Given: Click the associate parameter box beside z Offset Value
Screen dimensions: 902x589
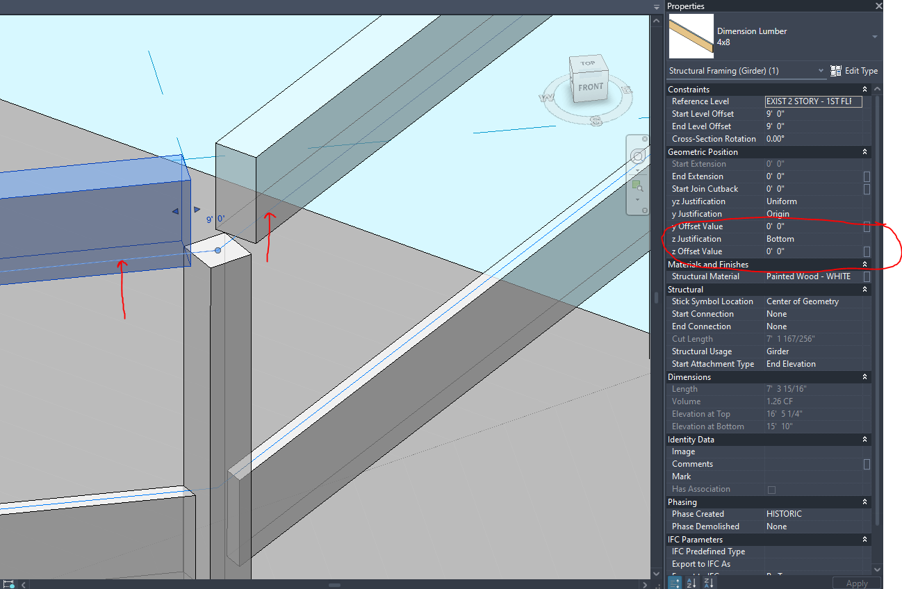Looking at the screenshot, I should 865,251.
